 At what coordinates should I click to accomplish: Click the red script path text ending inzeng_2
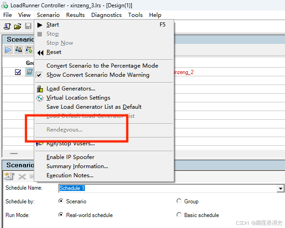point(184,72)
